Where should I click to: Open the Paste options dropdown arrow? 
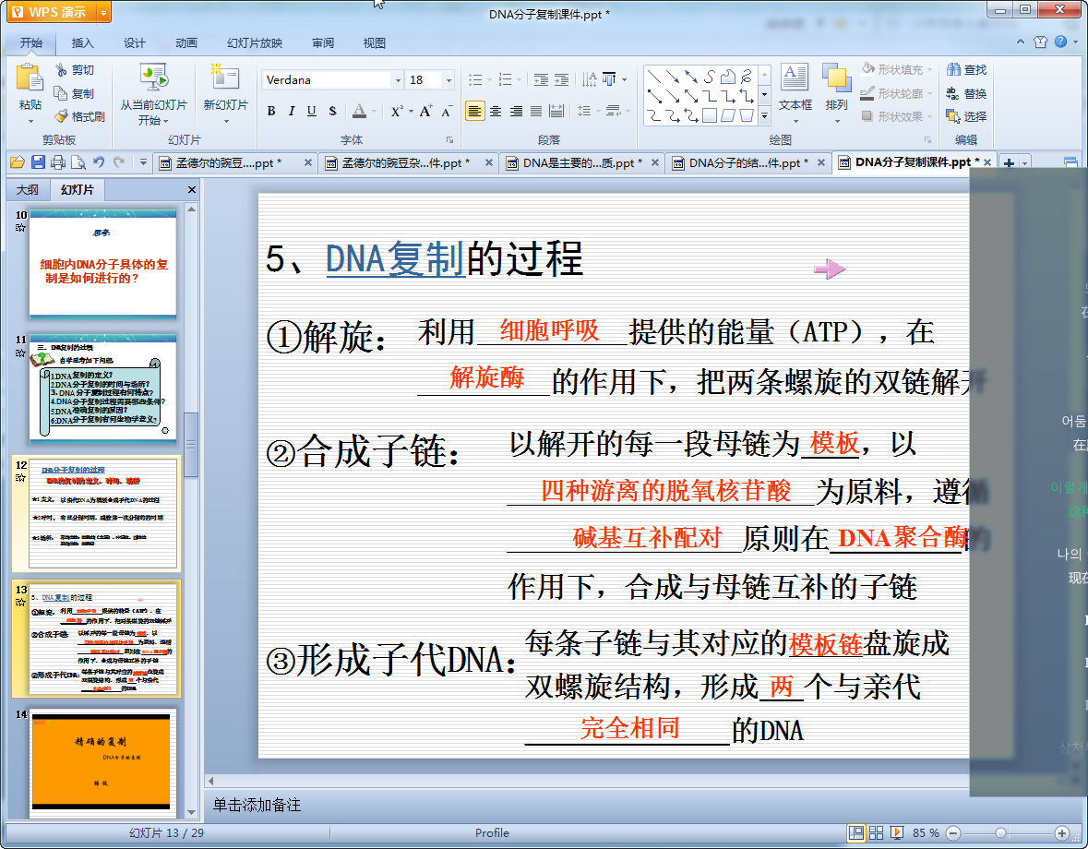[x=30, y=122]
